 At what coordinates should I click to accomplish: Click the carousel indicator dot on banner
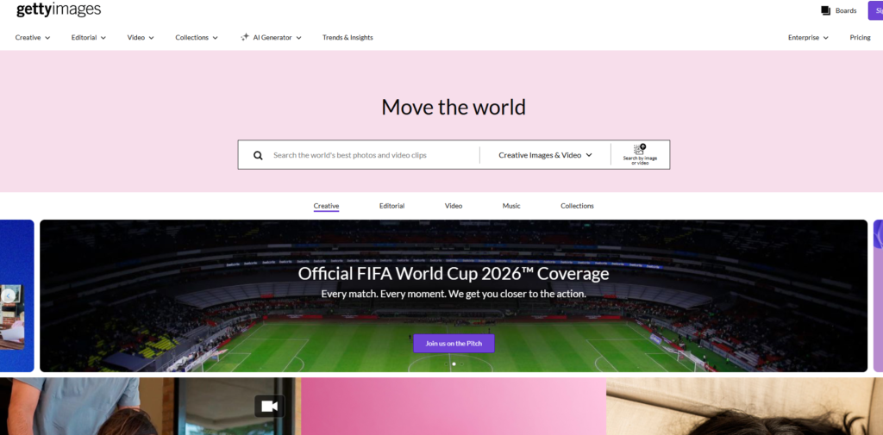point(454,364)
